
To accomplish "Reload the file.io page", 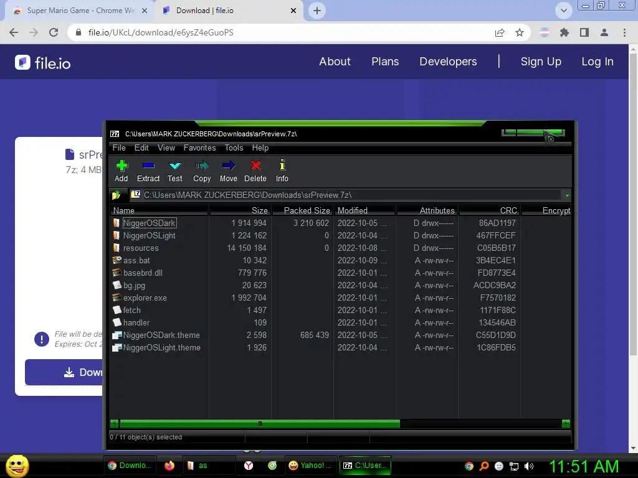I will tap(54, 32).
